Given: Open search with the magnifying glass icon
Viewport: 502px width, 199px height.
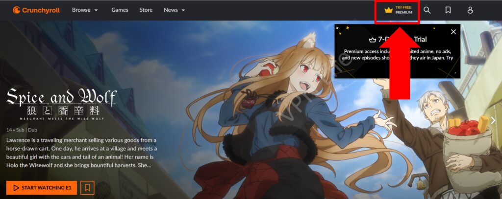Looking at the screenshot, I should pyautogui.click(x=427, y=10).
